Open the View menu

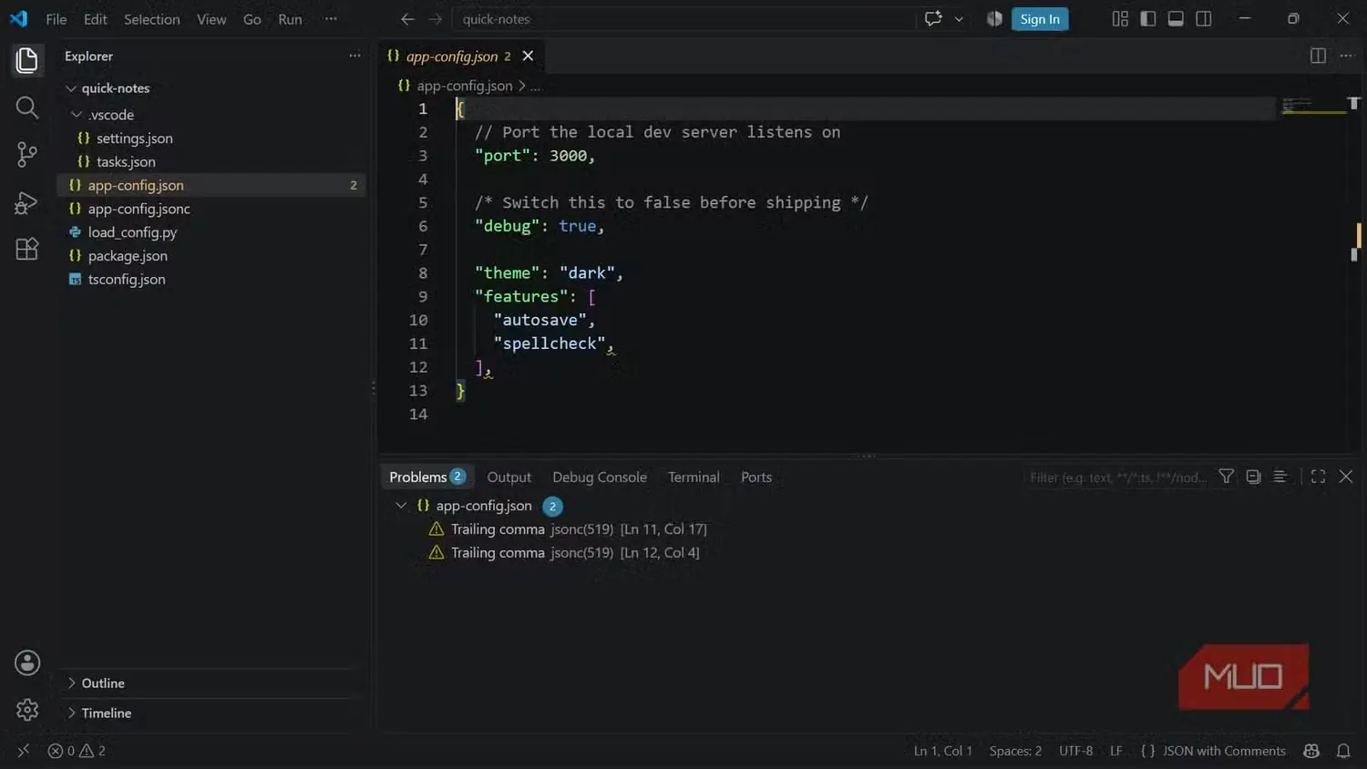(x=211, y=19)
